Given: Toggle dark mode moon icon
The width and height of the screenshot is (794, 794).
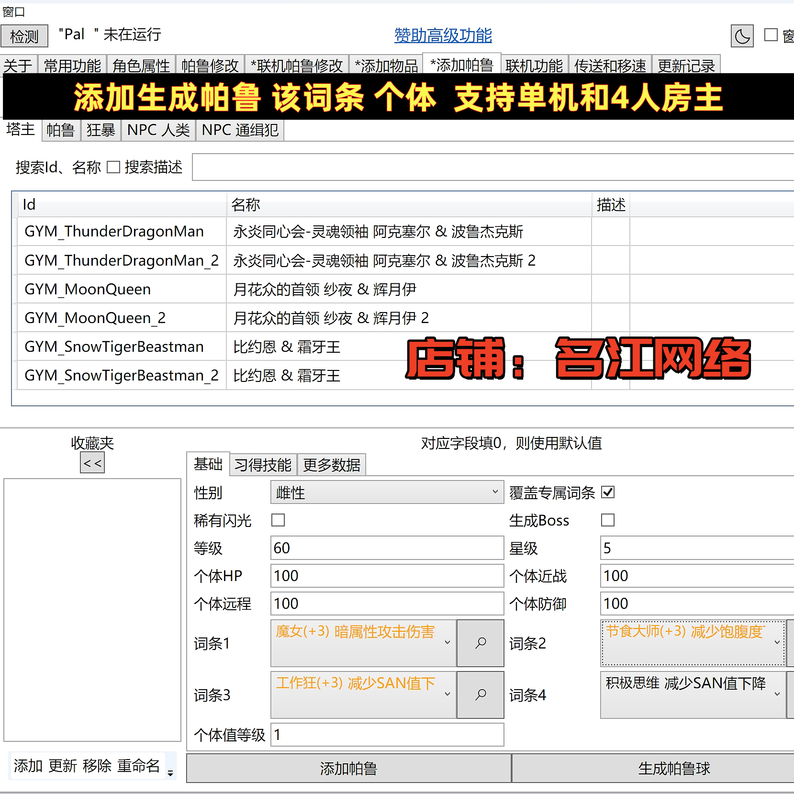Looking at the screenshot, I should click(x=742, y=36).
